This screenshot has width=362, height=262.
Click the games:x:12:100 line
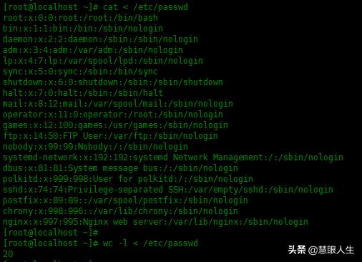click(115, 125)
